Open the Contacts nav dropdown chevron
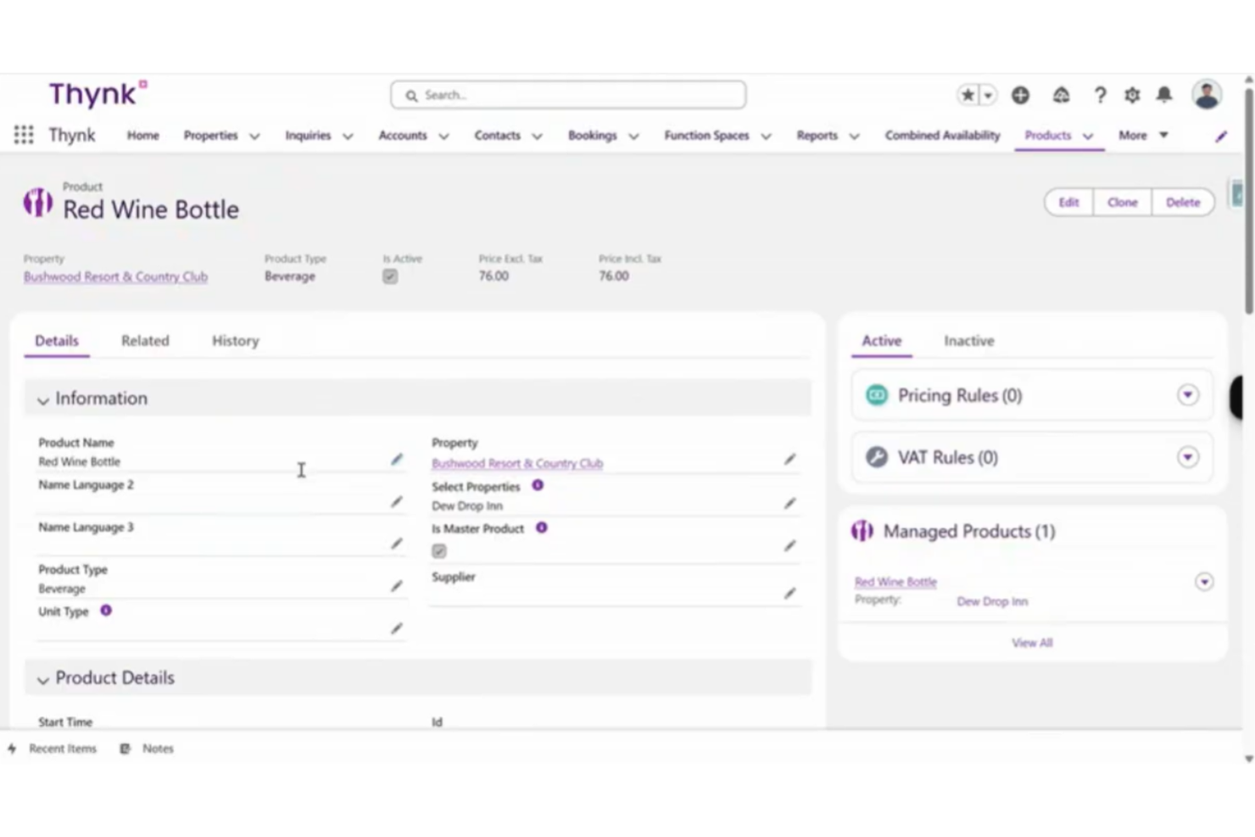This screenshot has height=837, width=1255. (x=537, y=137)
